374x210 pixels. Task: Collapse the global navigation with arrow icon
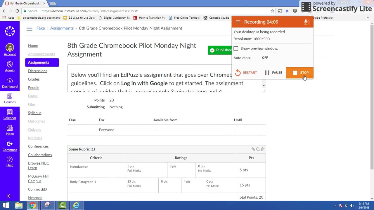[x=10, y=196]
